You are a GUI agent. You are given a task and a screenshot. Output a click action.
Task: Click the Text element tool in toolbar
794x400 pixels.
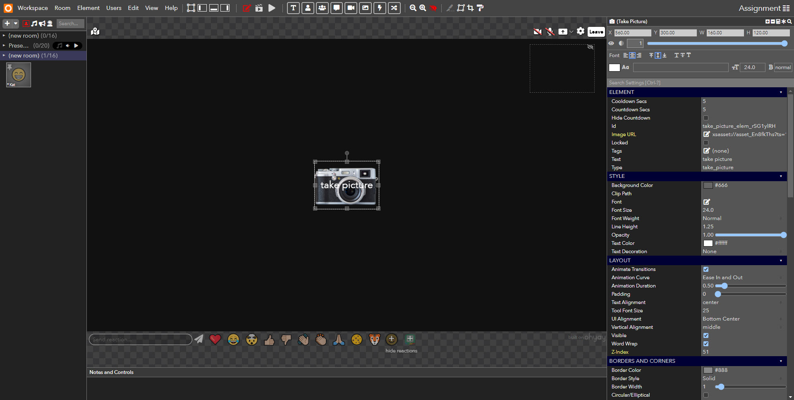tap(293, 8)
